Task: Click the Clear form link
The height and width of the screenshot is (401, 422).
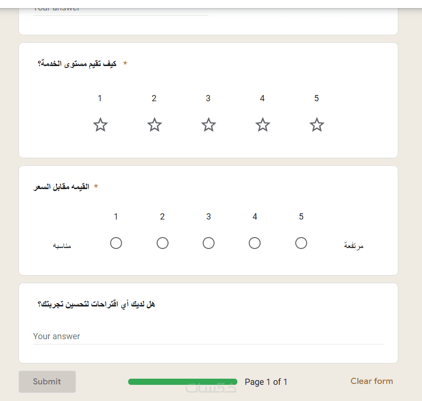Action: (372, 381)
